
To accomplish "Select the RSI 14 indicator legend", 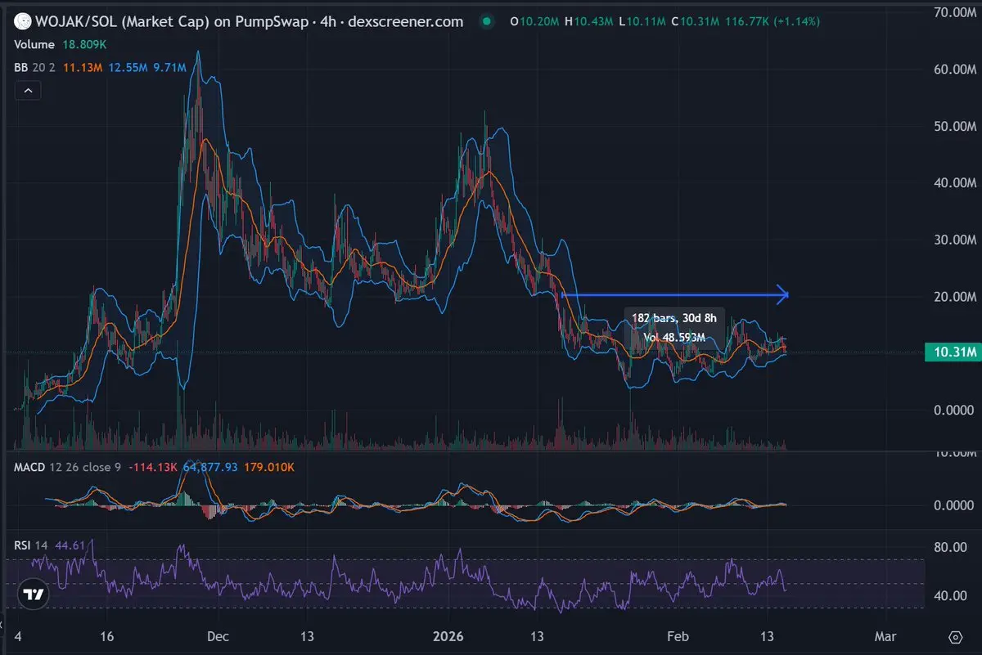I will pos(30,544).
